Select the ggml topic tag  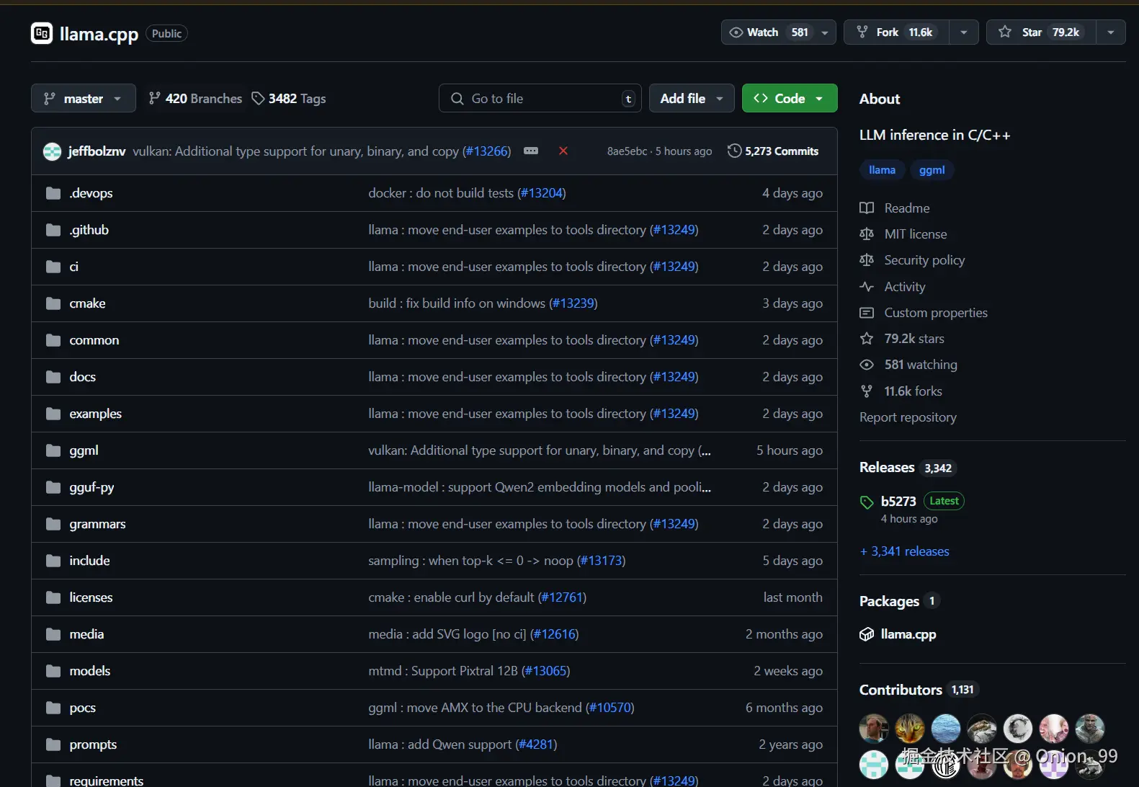[932, 170]
